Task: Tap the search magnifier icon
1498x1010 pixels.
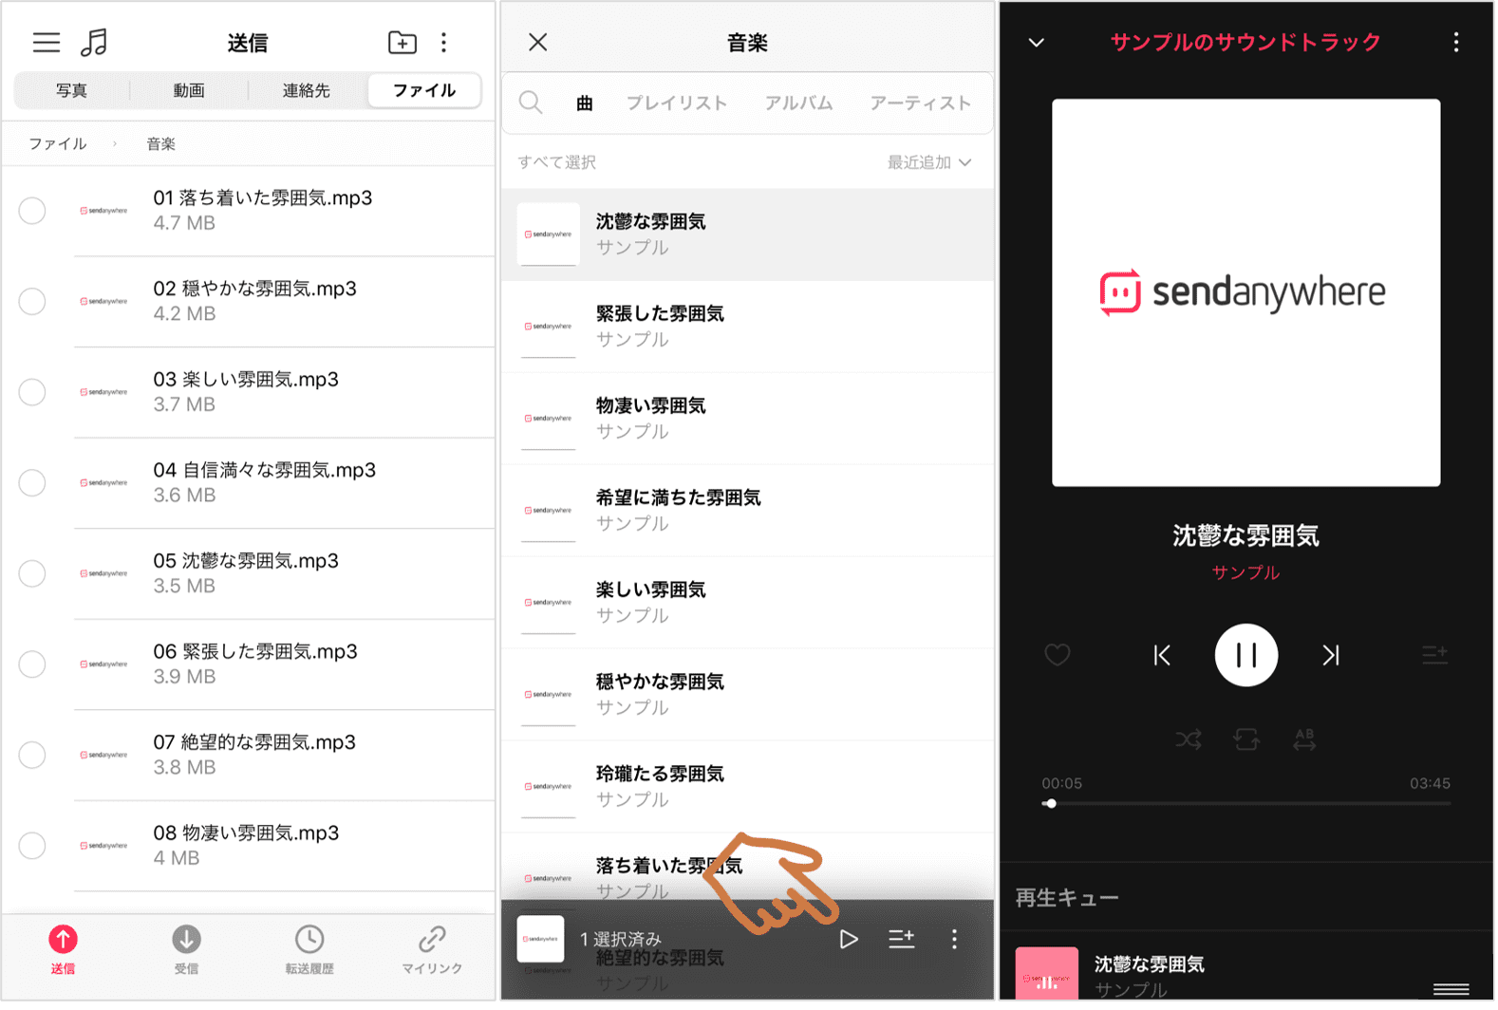Action: click(x=532, y=103)
